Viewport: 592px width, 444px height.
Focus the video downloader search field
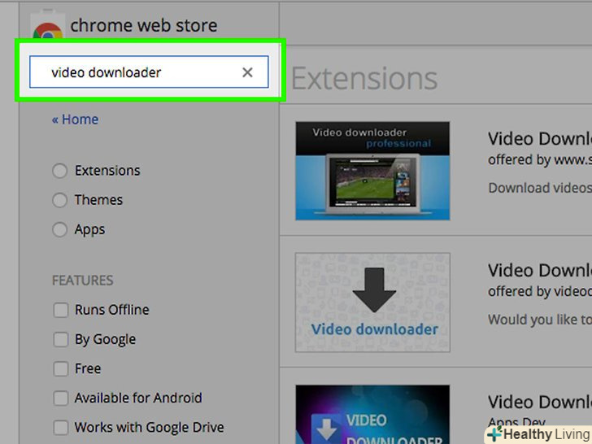click(x=149, y=72)
